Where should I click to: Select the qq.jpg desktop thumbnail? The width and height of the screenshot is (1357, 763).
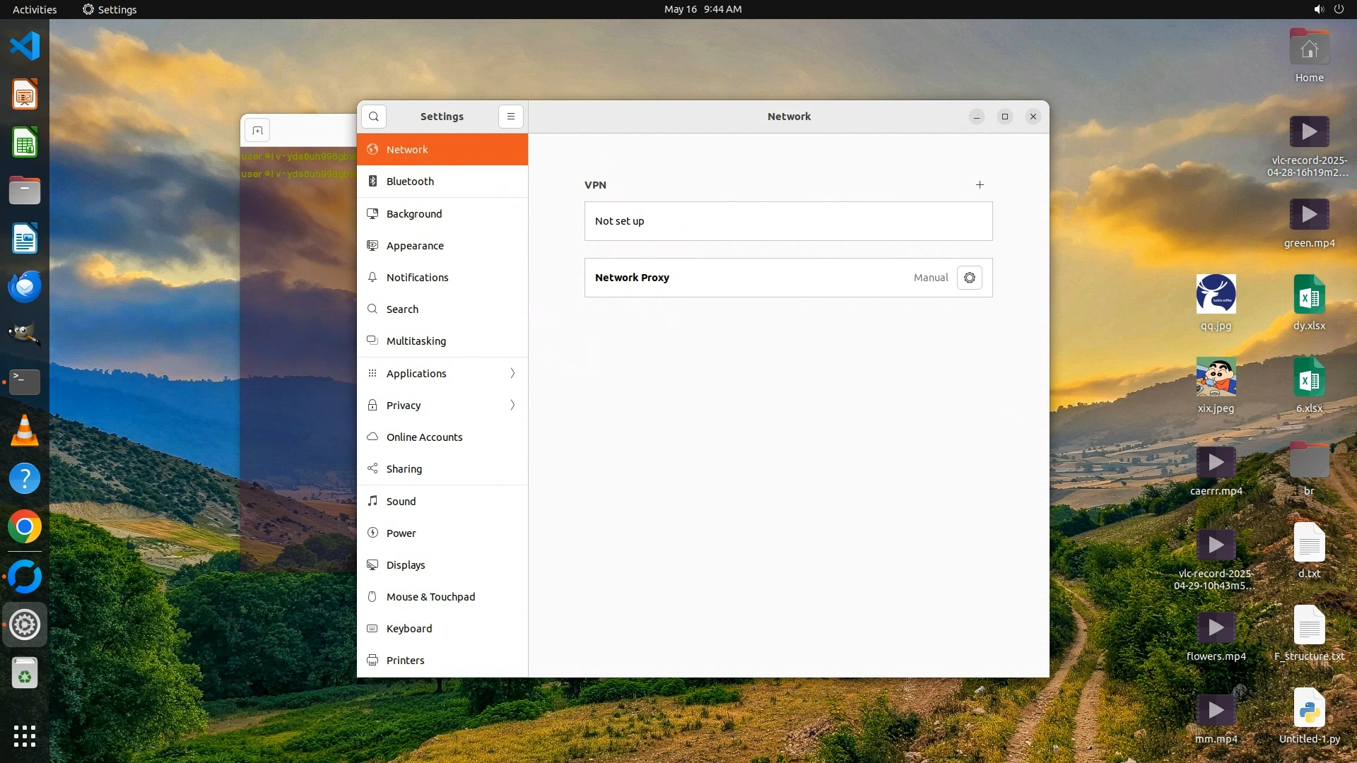click(x=1216, y=294)
